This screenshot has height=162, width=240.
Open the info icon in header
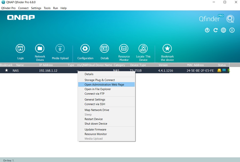point(232,30)
